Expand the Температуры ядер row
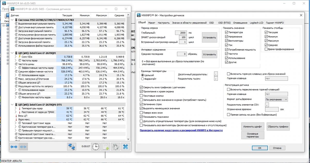The image size is (310, 163). [x=16, y=108]
